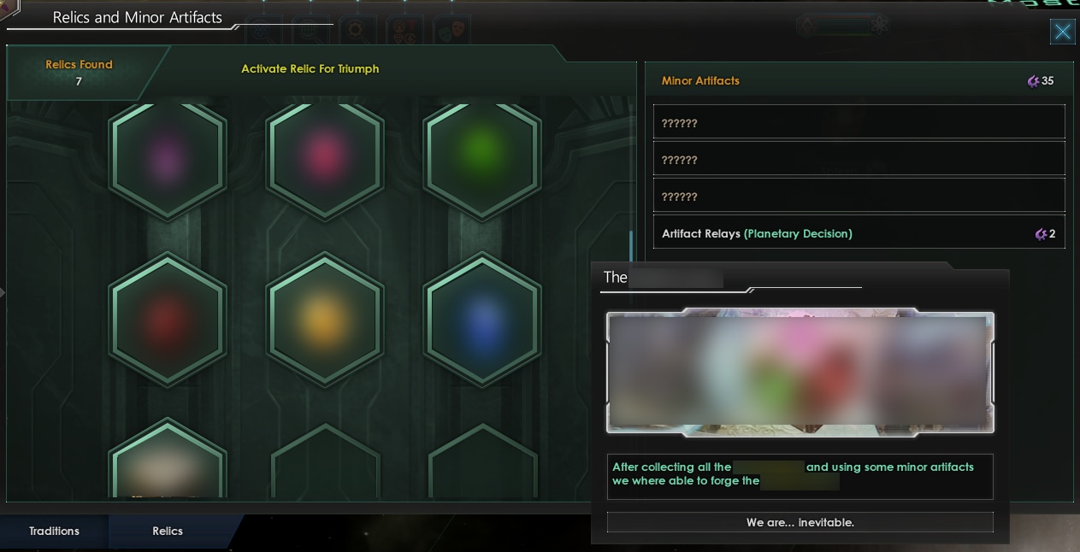Click the 'We are... inevitable.' button

point(800,522)
